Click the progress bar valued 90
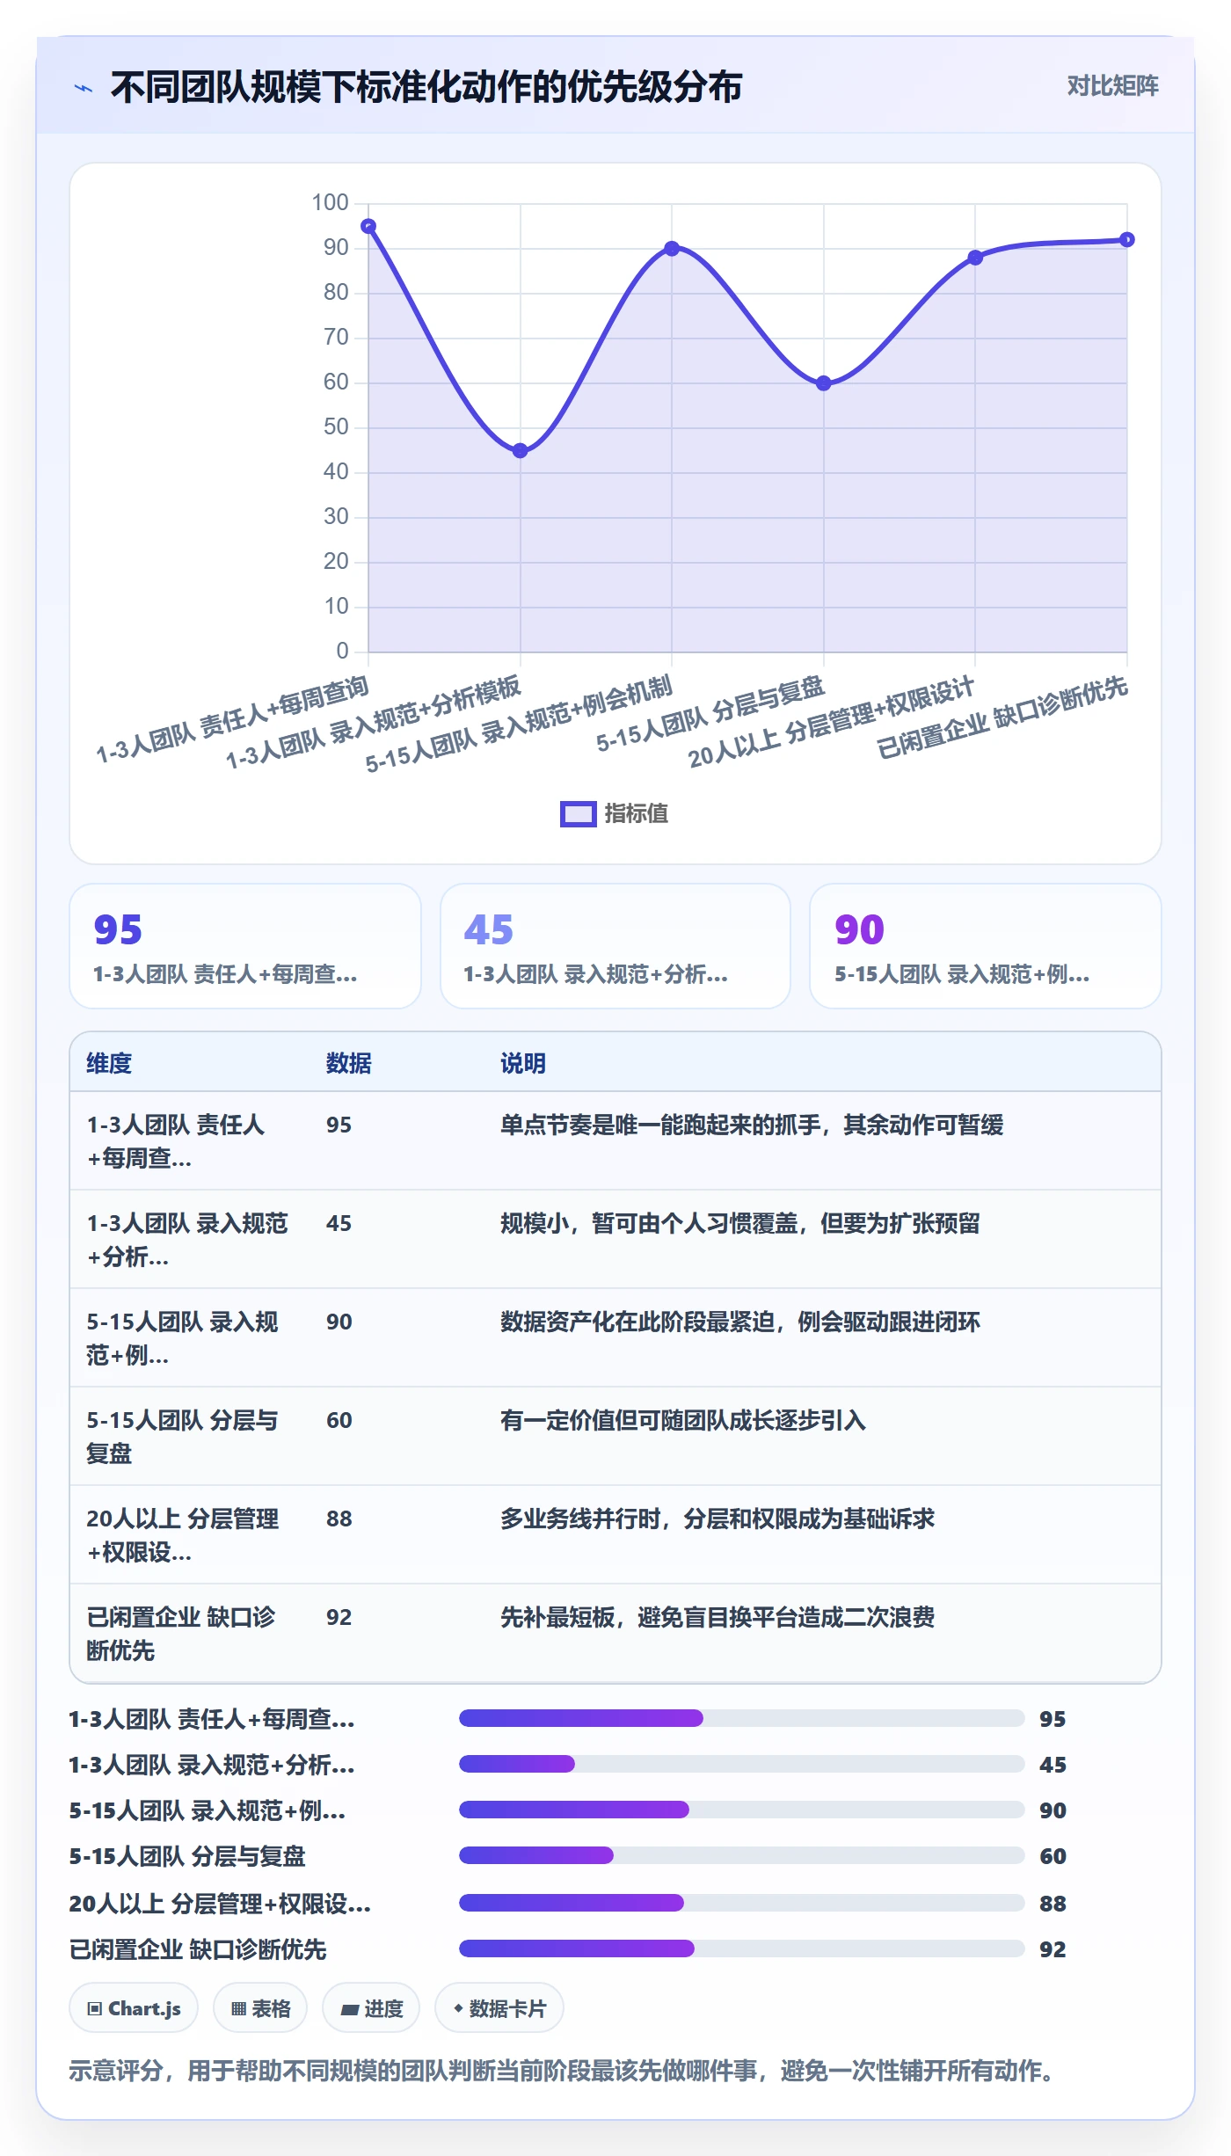This screenshot has width=1231, height=2156. pyautogui.click(x=742, y=1810)
